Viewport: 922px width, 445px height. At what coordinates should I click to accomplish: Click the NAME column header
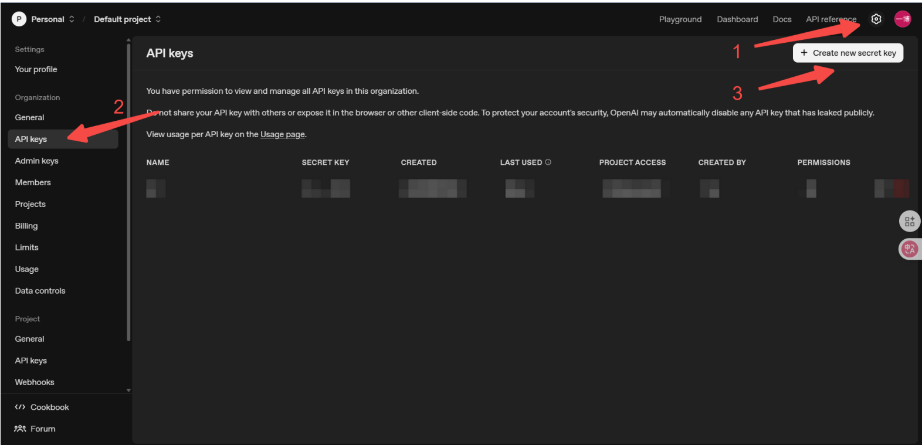point(158,162)
